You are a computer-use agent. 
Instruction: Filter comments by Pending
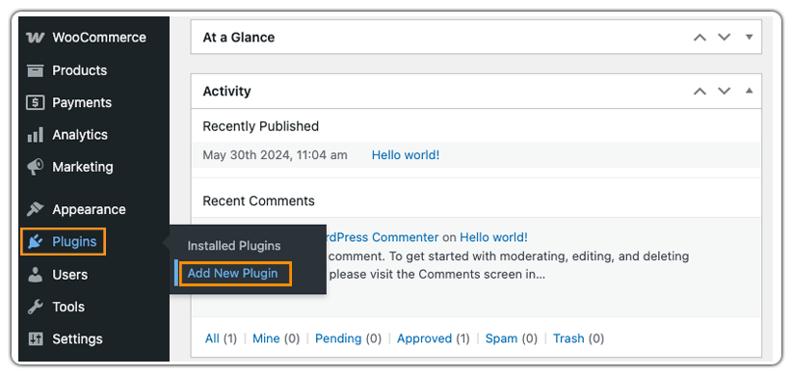(x=338, y=338)
